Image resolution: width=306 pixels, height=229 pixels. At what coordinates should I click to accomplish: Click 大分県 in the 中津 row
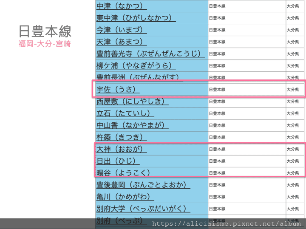tap(293, 6)
